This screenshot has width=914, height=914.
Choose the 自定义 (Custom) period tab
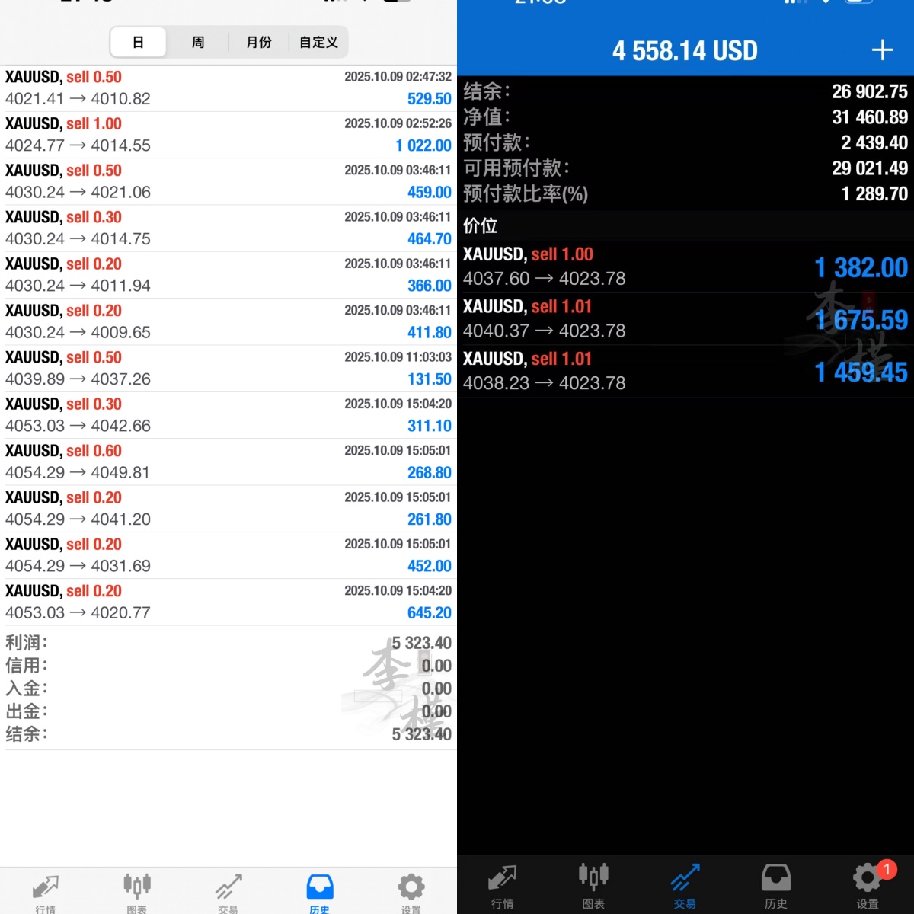pos(318,43)
